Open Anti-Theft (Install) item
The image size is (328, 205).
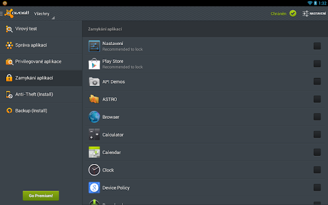[41, 94]
